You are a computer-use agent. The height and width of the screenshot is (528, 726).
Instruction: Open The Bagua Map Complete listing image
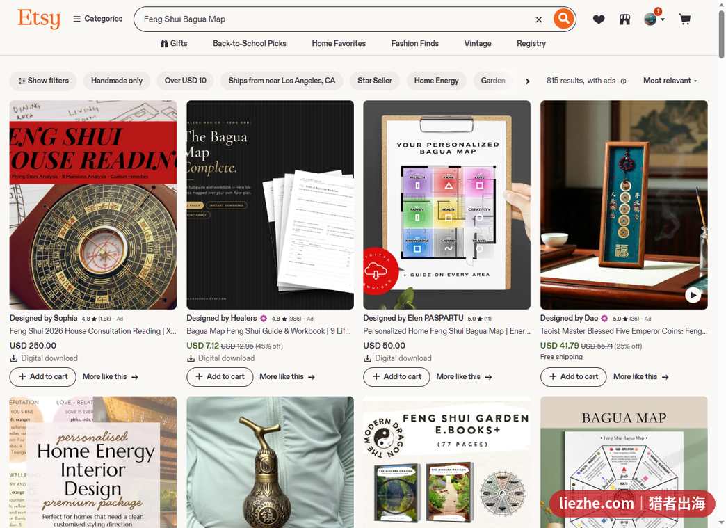[270, 205]
